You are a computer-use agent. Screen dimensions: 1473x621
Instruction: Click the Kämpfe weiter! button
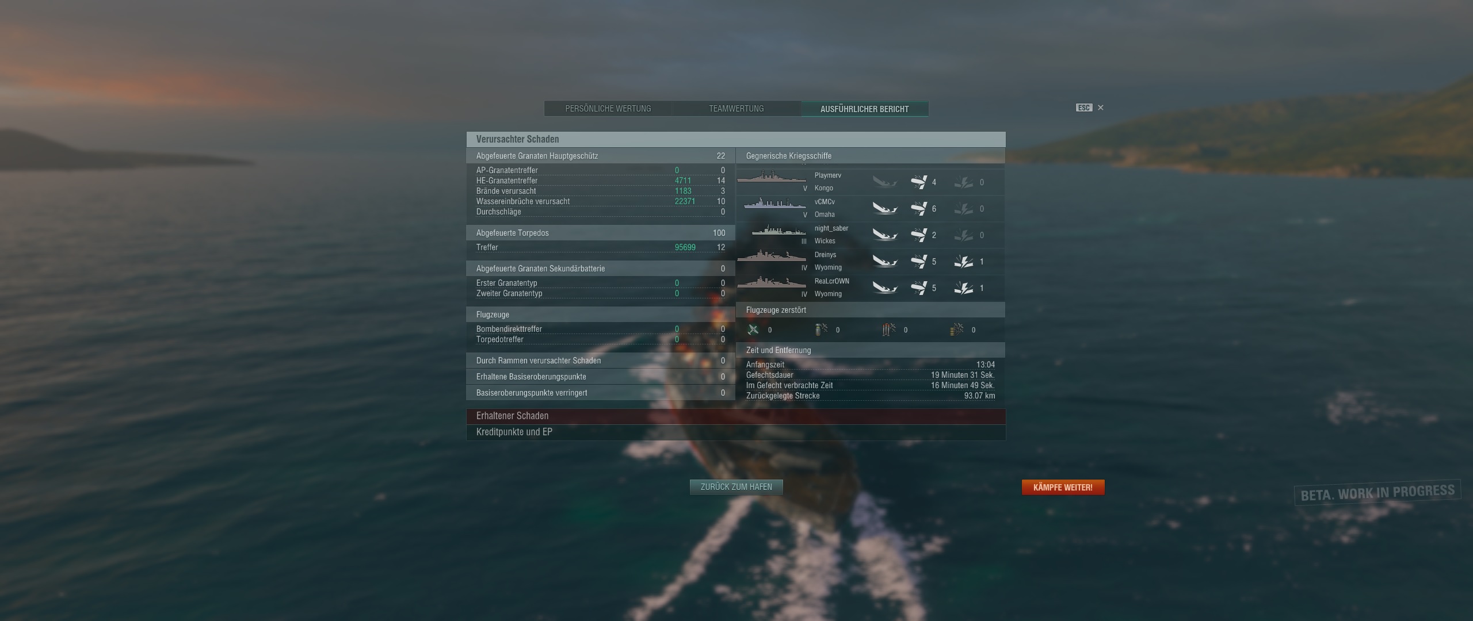coord(1063,488)
